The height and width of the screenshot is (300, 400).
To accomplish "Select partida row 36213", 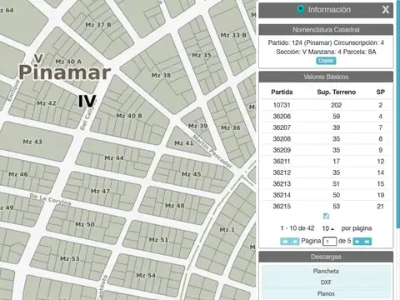I will click(x=326, y=184).
